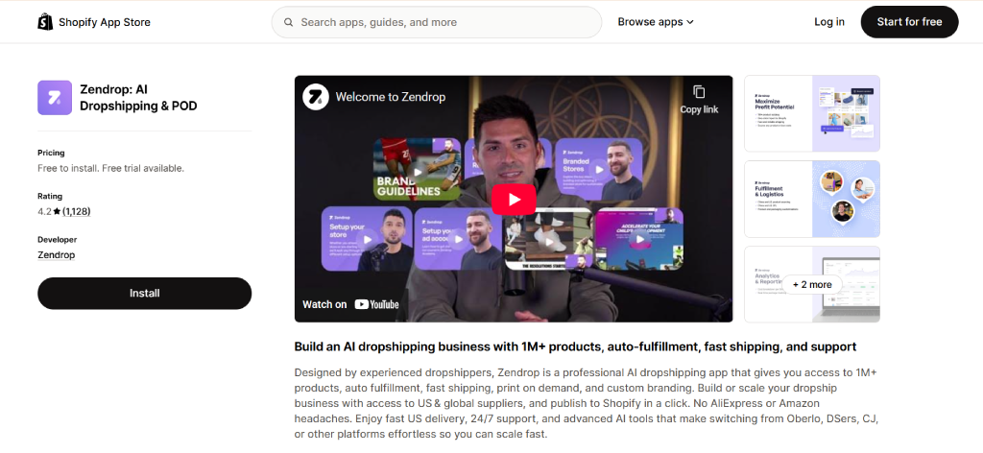
Task: Click the Install button
Action: pos(144,294)
